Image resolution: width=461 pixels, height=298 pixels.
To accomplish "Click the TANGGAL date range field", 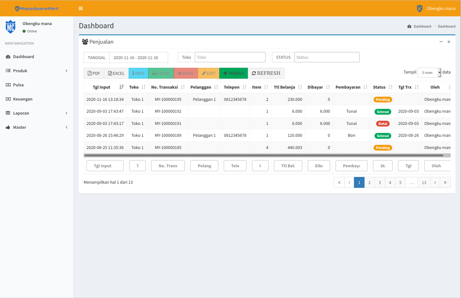I will click(x=139, y=57).
